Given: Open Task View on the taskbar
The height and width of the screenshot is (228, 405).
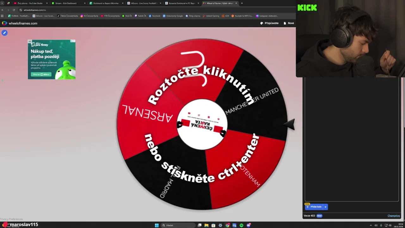Looking at the screenshot, I should click(200, 225).
